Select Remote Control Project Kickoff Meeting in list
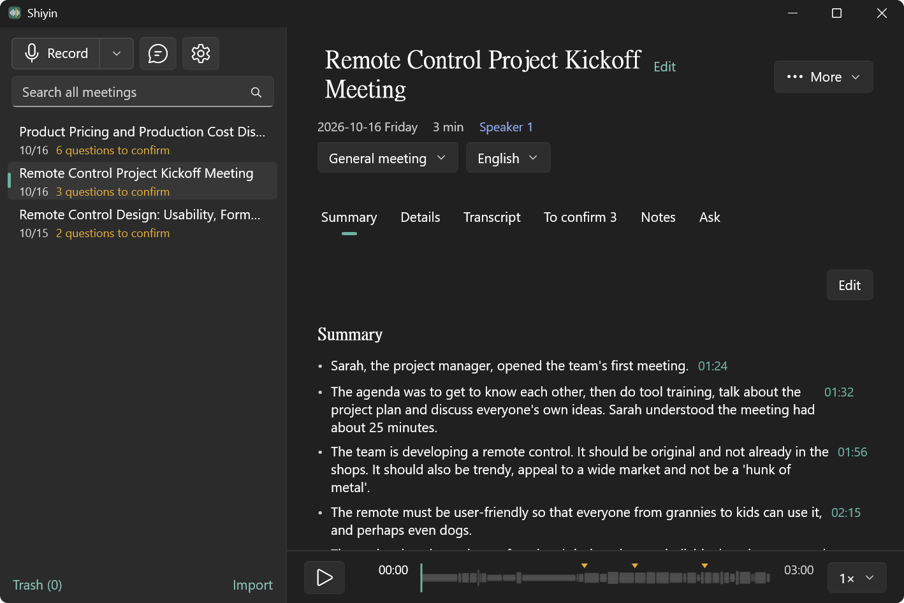 (142, 181)
